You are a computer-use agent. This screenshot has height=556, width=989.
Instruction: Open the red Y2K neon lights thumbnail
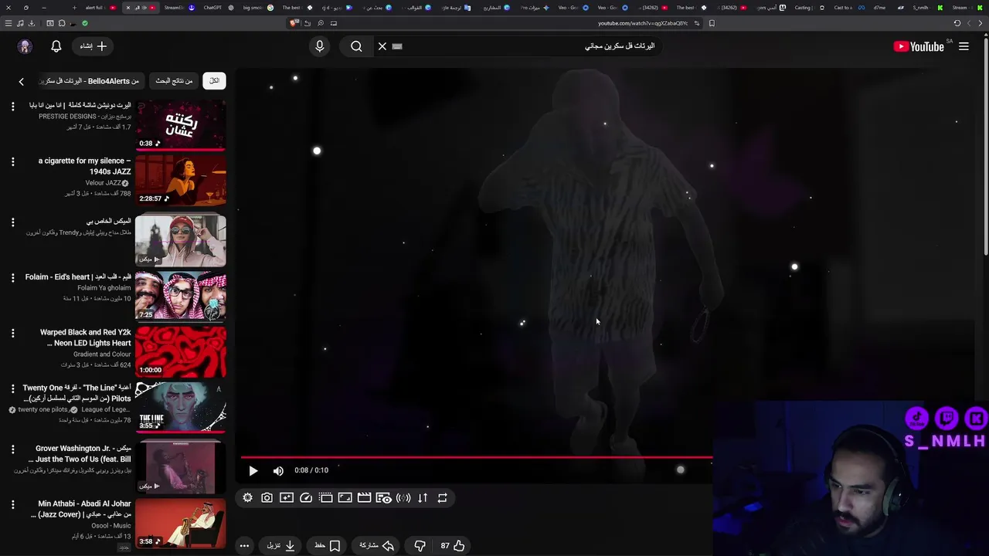(x=181, y=351)
